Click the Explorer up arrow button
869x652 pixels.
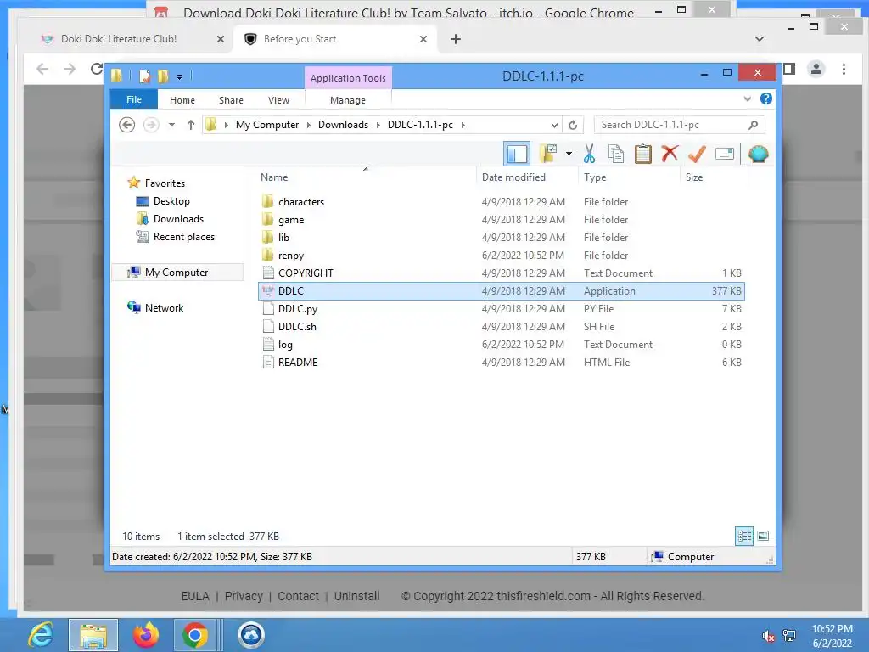pyautogui.click(x=191, y=125)
